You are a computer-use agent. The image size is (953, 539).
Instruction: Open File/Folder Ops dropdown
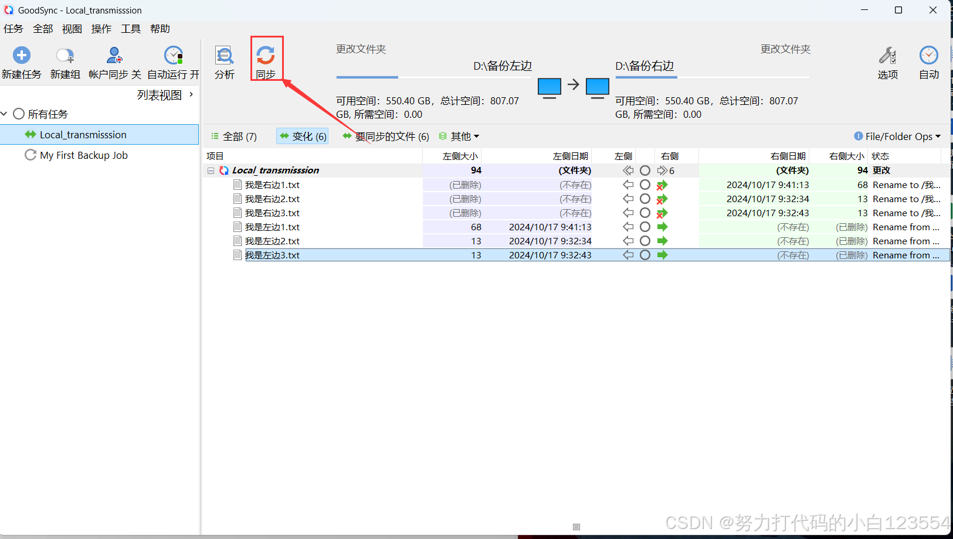click(897, 137)
